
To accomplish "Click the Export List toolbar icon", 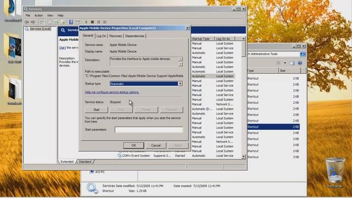I will (63, 22).
